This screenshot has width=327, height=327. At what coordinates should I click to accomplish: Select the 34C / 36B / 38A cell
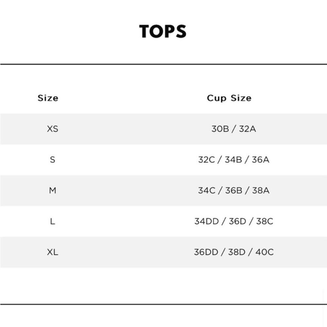234,190
